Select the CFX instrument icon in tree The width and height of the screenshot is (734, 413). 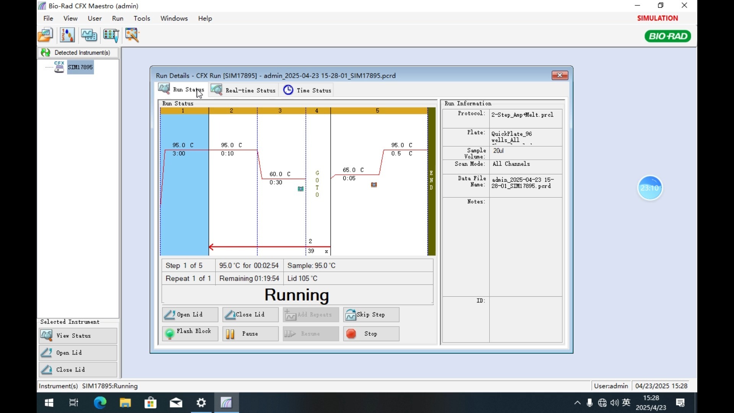click(59, 67)
